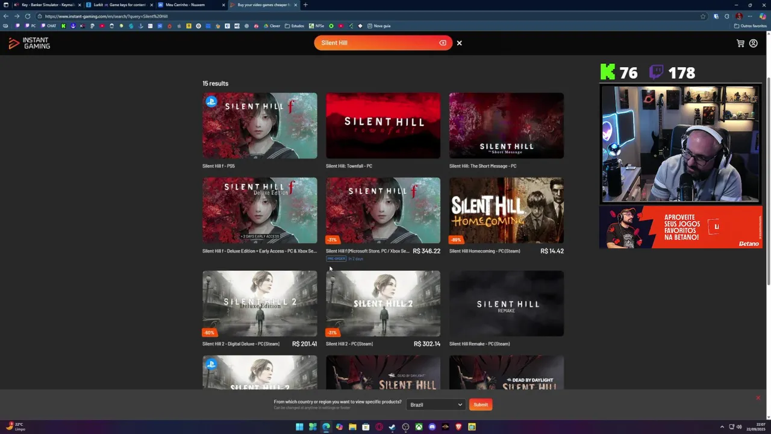The image size is (771, 434).
Task: Open Opera GX from the taskbar
Action: (x=379, y=427)
